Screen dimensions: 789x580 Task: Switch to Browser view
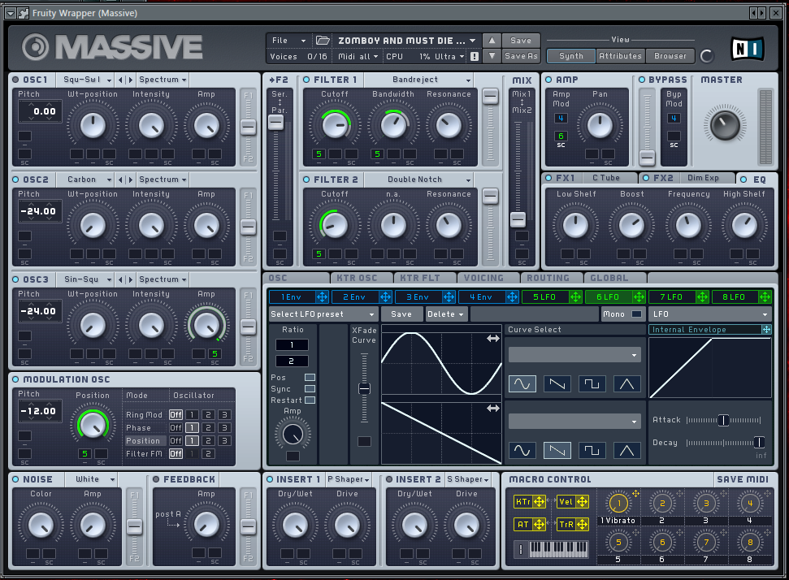click(670, 56)
